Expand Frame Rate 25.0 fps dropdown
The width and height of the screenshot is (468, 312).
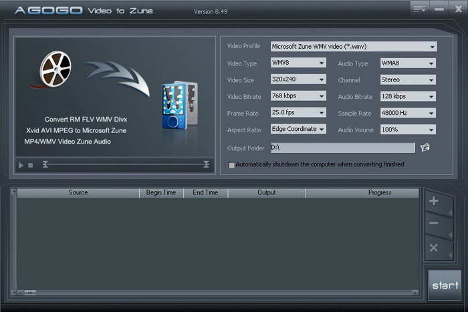coord(298,112)
